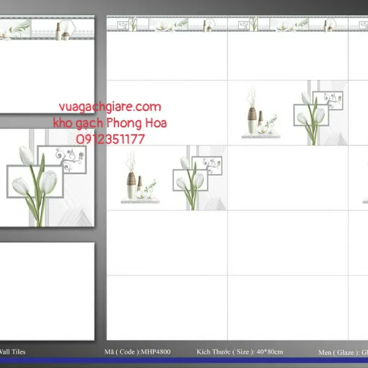This screenshot has width=368, height=368.
Task: Click the Kích Thước (Size) 40*80cm label
Action: (240, 353)
